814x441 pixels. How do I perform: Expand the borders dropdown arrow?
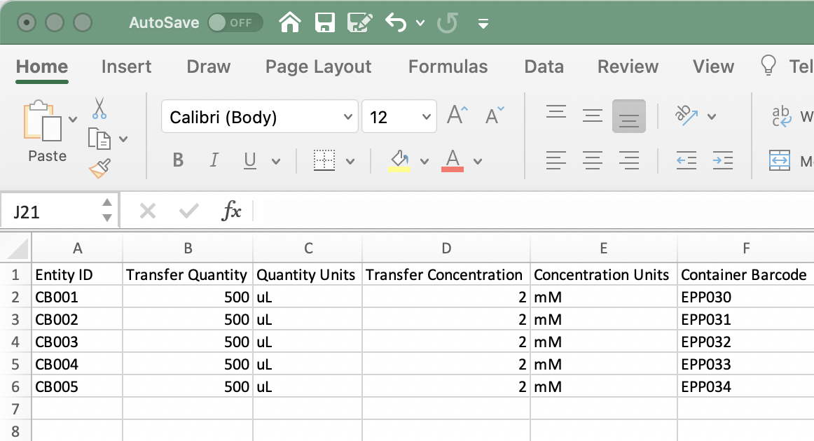pos(350,162)
